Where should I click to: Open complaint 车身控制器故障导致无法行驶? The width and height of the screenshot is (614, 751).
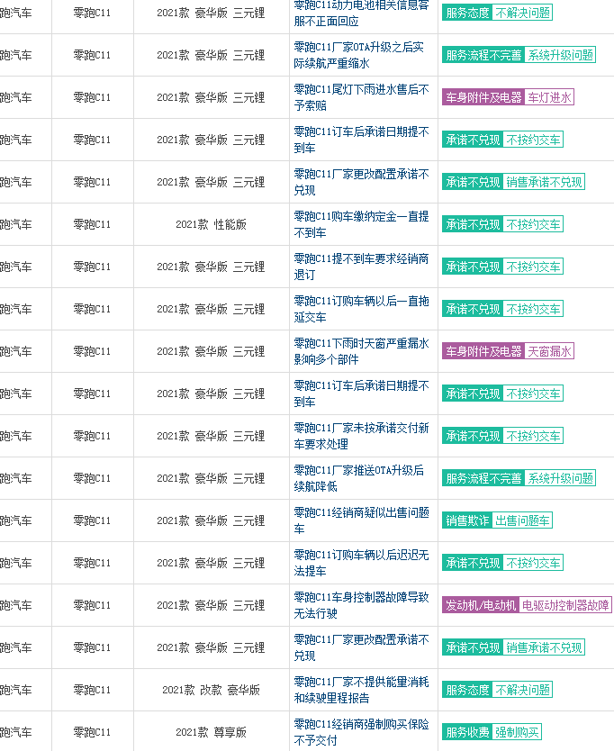(361, 605)
